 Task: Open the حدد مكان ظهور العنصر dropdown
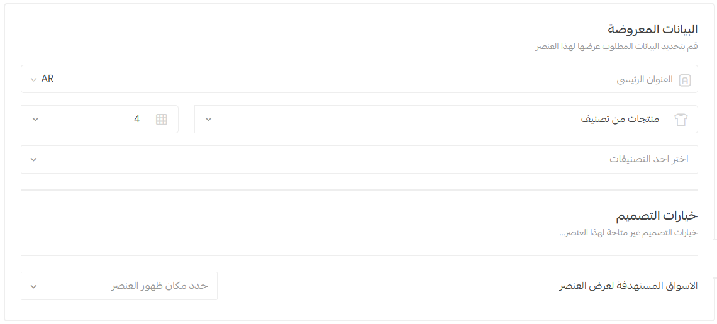119,286
